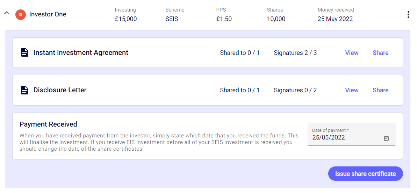Select the Investor One name
The width and height of the screenshot is (417, 193).
48,14
